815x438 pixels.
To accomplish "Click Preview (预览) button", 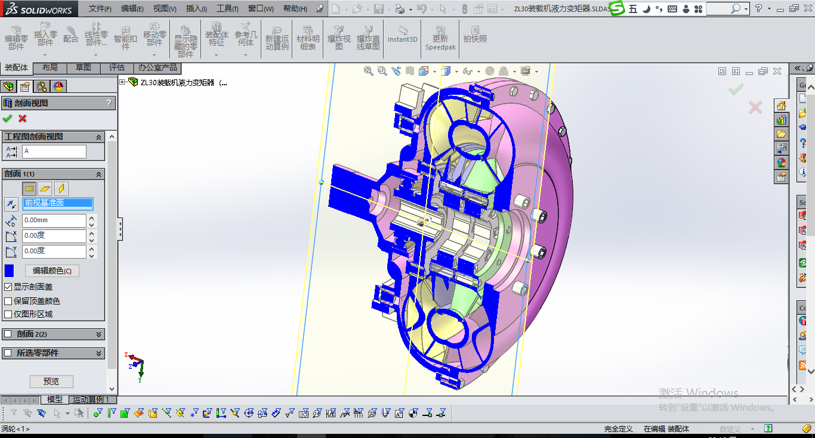I will tap(51, 381).
